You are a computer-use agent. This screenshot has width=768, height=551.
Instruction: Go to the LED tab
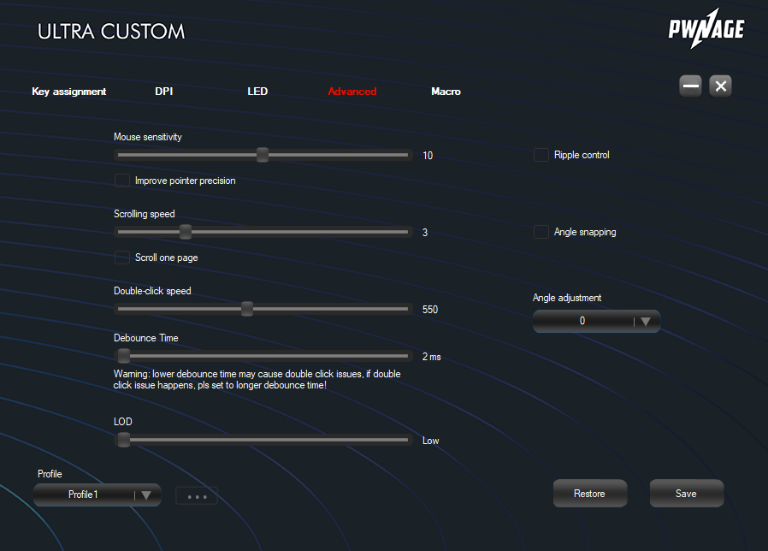click(x=257, y=92)
